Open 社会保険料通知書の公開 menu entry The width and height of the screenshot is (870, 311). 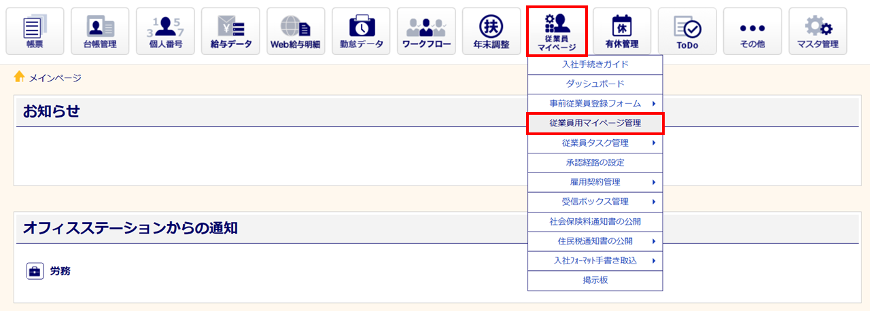pyautogui.click(x=595, y=221)
